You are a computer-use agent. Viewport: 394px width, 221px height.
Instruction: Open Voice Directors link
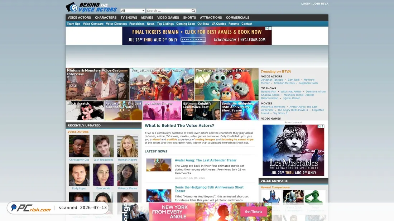pyautogui.click(x=116, y=24)
